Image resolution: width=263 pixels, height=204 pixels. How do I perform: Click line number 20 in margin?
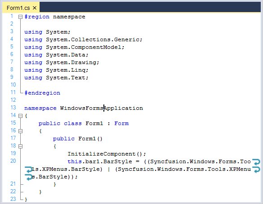[13, 161]
